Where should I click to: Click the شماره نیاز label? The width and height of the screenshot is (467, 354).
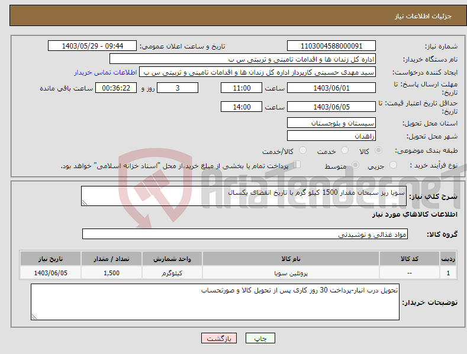coord(441,46)
